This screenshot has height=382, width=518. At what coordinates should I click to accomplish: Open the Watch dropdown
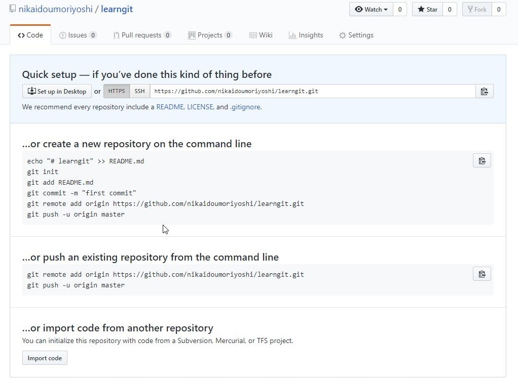371,10
